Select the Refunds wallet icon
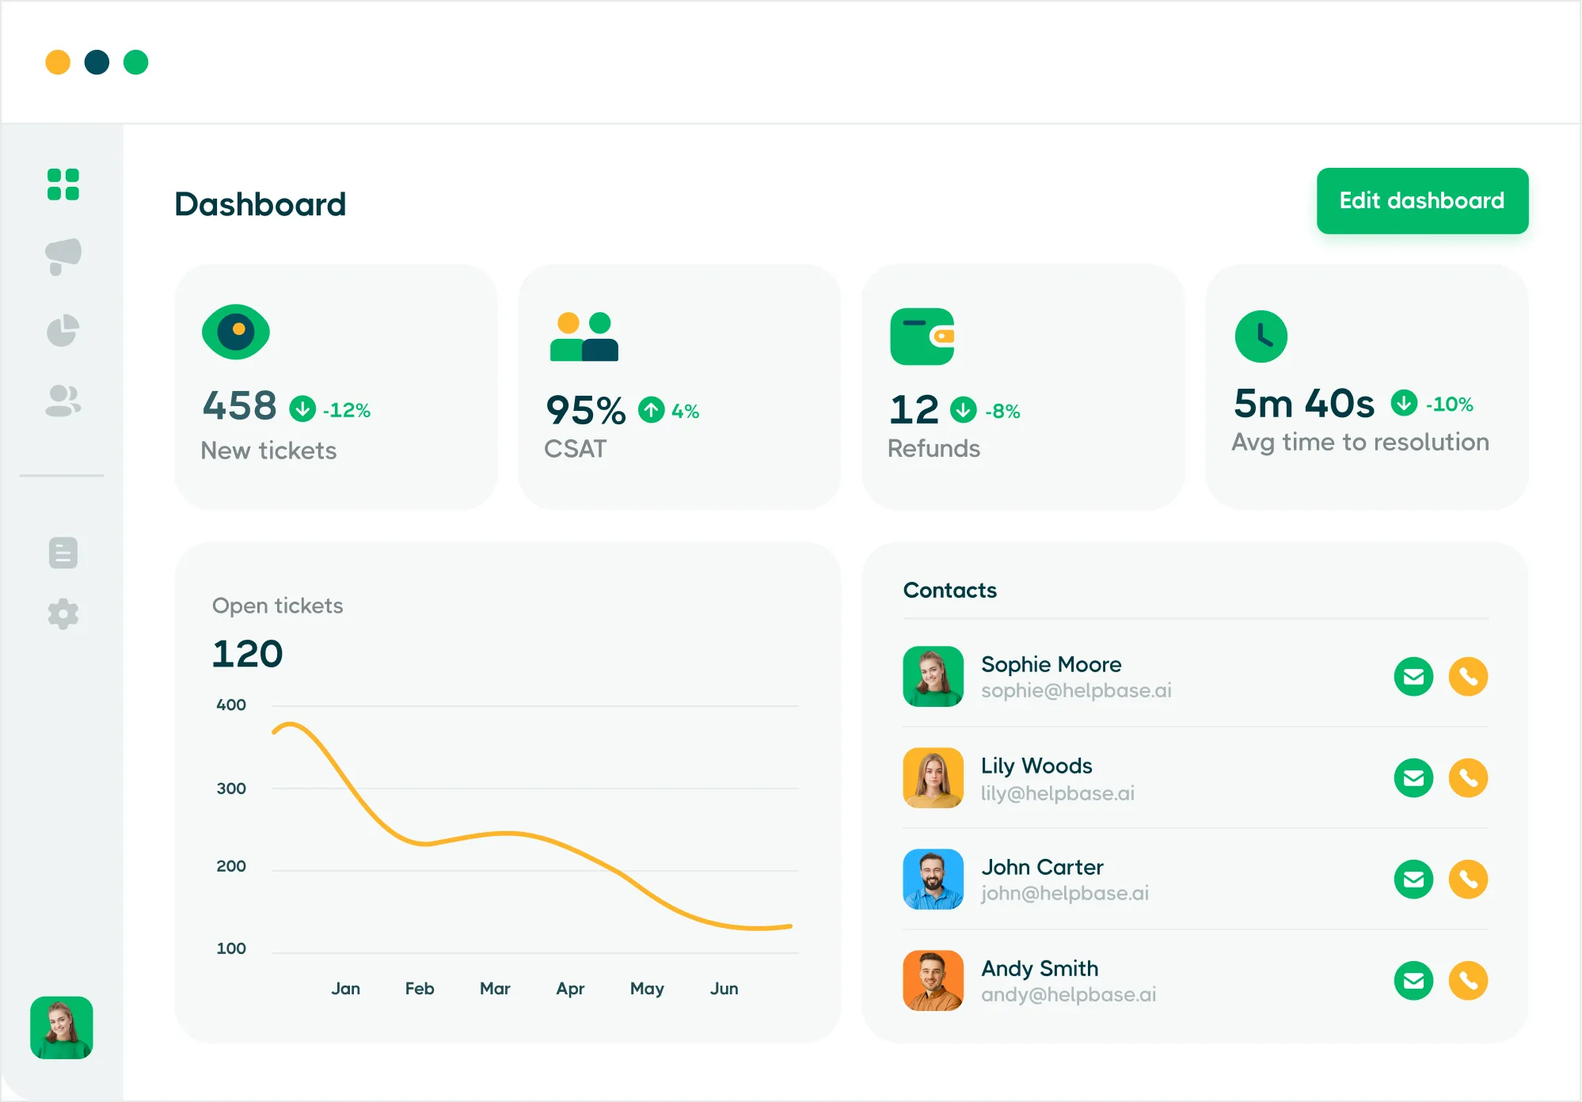The width and height of the screenshot is (1582, 1102). [922, 336]
